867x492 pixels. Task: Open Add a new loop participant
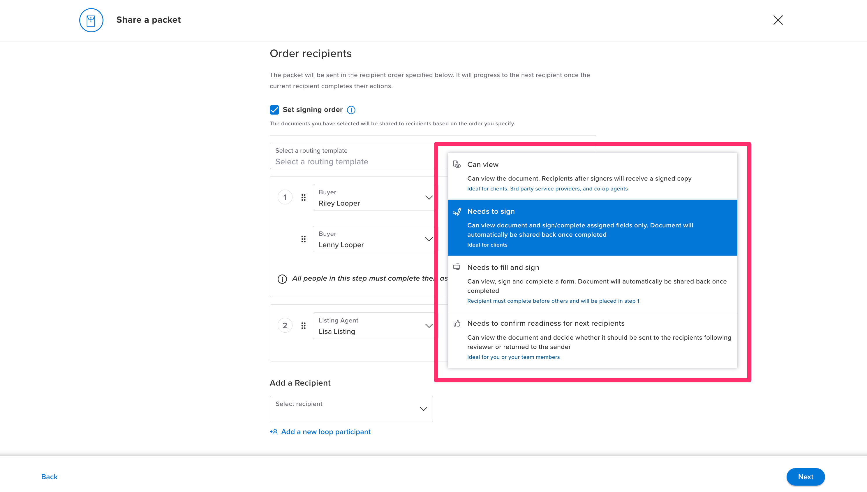pos(325,432)
